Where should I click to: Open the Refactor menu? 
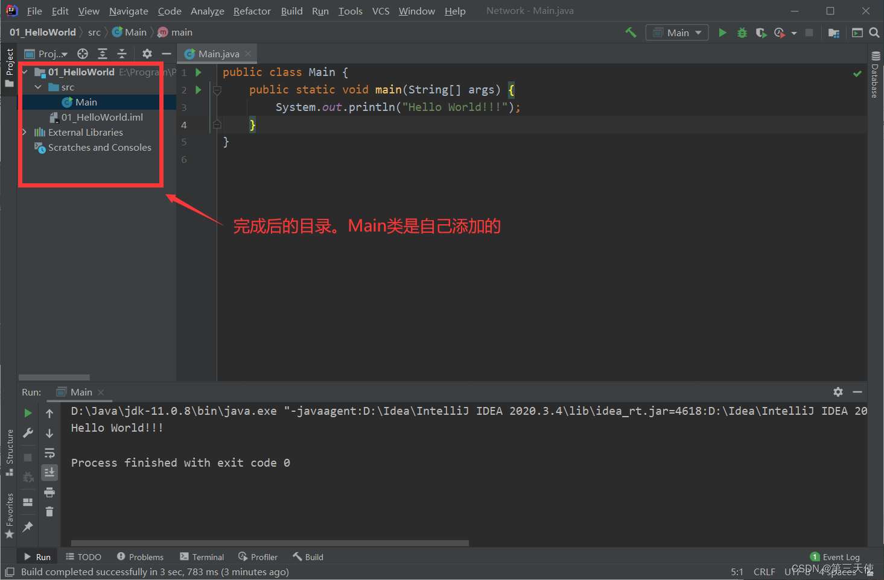[252, 11]
